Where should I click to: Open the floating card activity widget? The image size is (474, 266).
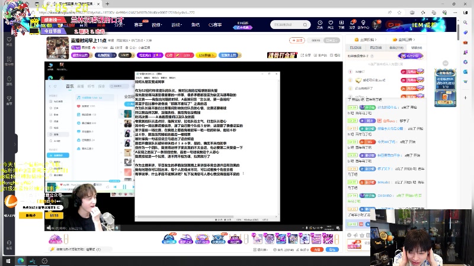(446, 87)
